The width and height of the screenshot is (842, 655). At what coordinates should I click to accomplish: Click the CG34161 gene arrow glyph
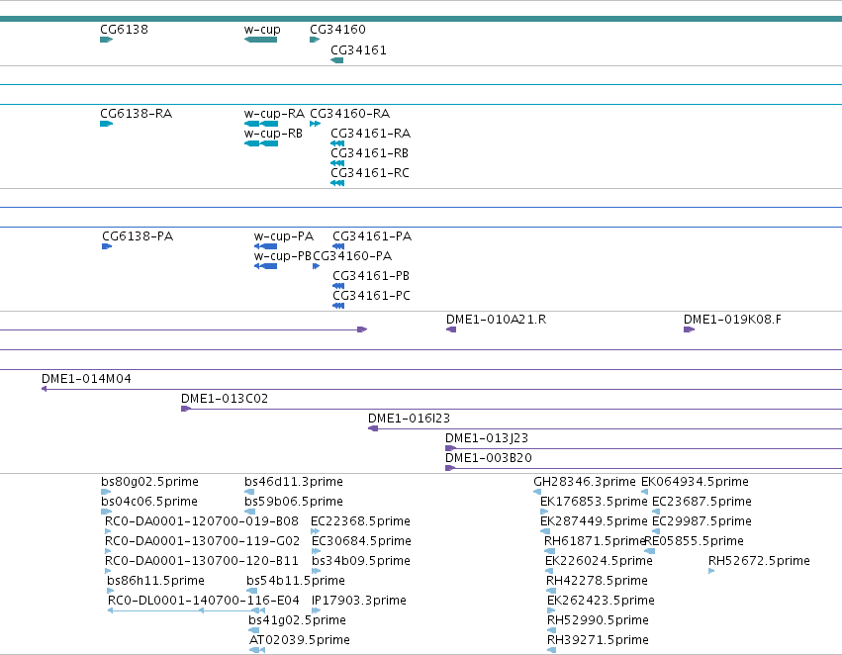pos(336,60)
